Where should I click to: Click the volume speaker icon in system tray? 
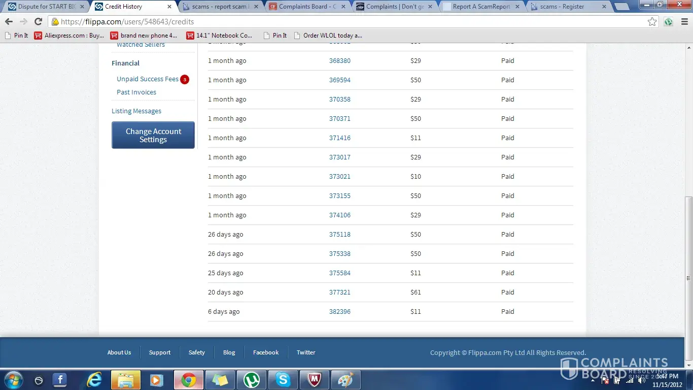[x=642, y=381]
